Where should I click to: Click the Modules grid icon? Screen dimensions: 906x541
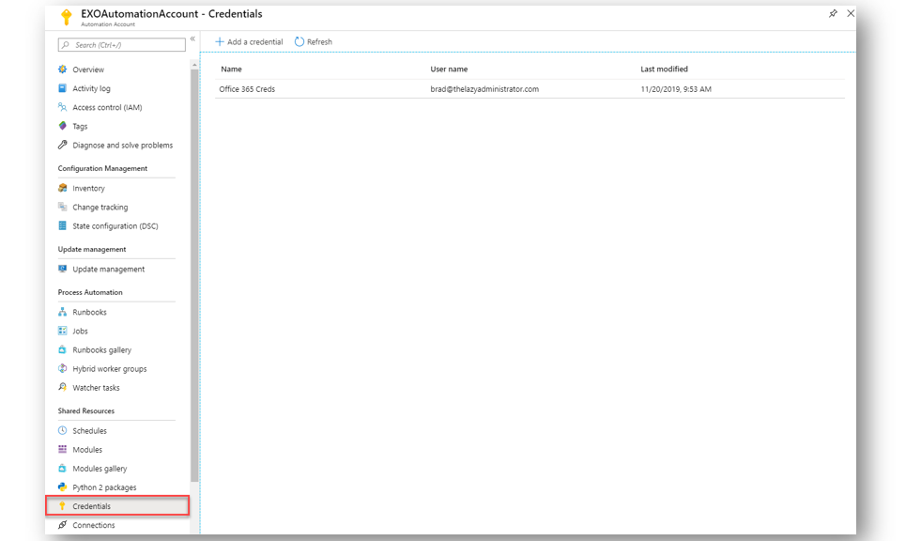pos(62,449)
